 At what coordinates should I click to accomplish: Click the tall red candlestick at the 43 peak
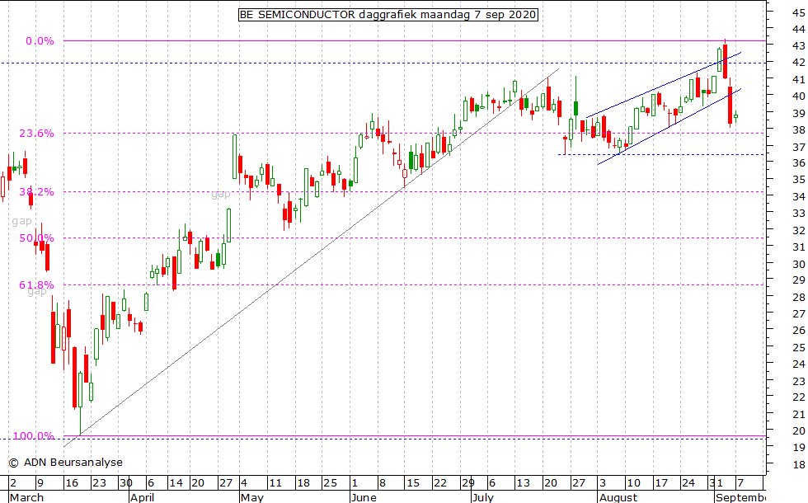point(725,61)
